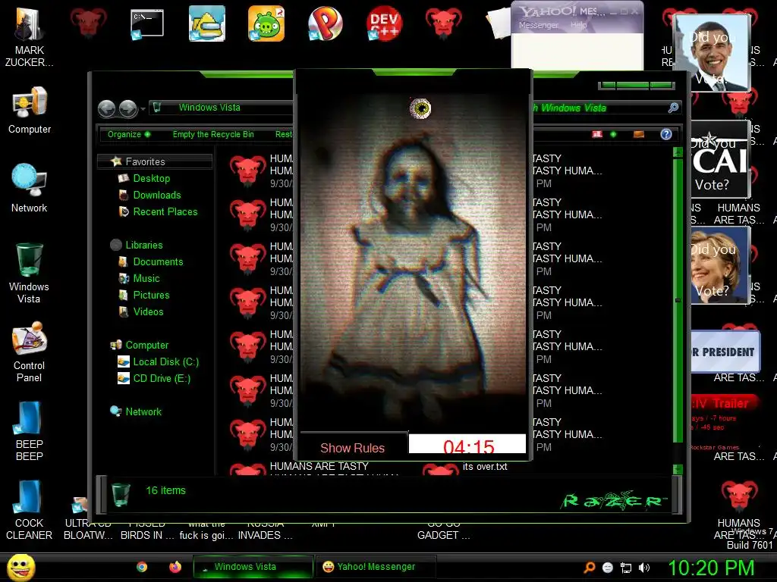777x582 pixels.
Task: Launch the Dev-C++ desktop shortcut
Action: tap(384, 23)
